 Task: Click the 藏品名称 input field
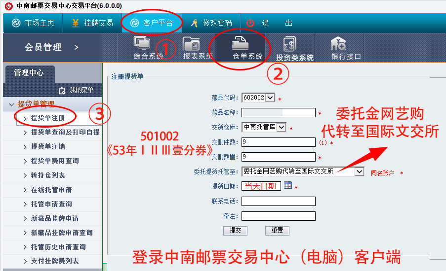278,113
